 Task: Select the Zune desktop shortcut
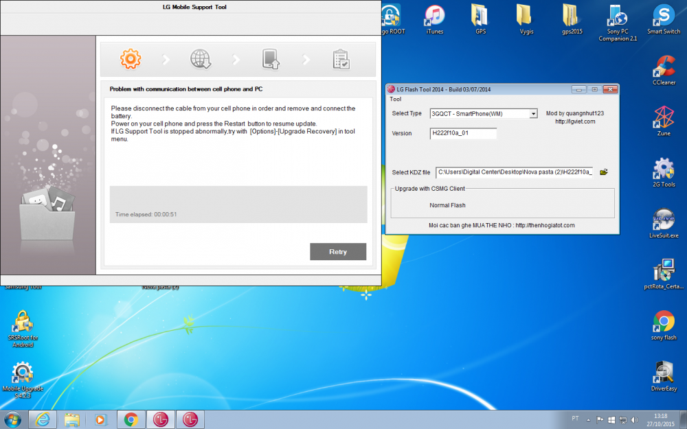point(664,121)
